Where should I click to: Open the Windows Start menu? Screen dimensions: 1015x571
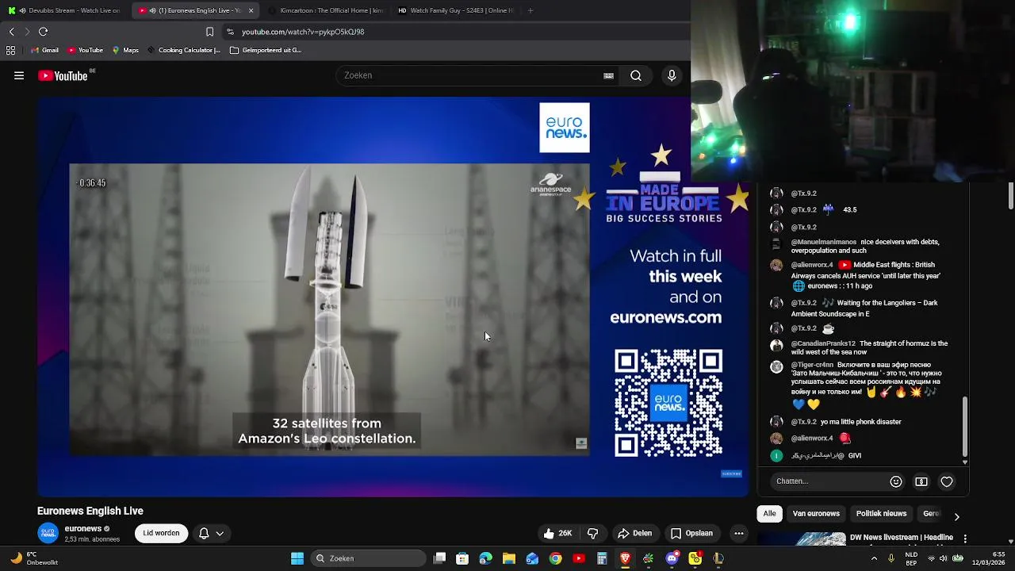(297, 558)
